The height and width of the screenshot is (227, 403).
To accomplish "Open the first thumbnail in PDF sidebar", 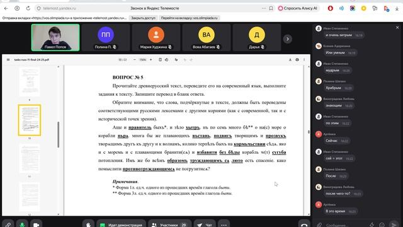I will click(30, 81).
